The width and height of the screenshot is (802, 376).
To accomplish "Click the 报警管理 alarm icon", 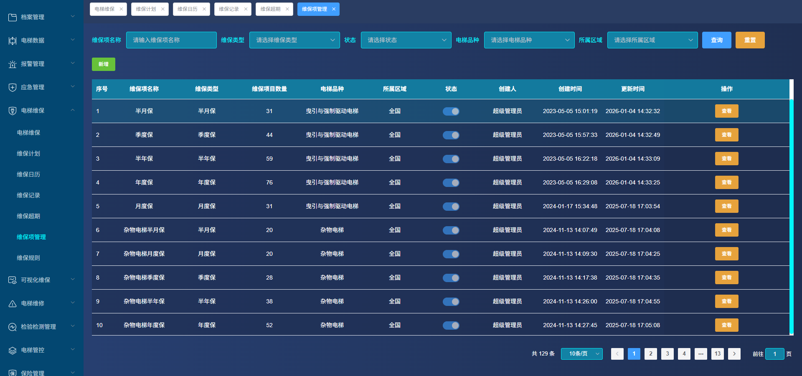I will pos(13,64).
